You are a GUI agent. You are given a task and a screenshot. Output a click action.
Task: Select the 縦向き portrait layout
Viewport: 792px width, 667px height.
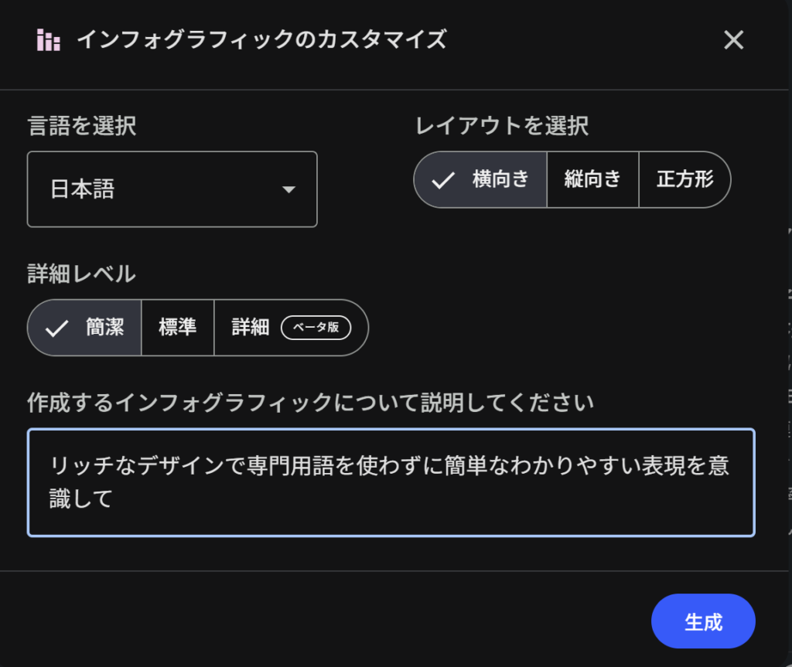(x=592, y=180)
